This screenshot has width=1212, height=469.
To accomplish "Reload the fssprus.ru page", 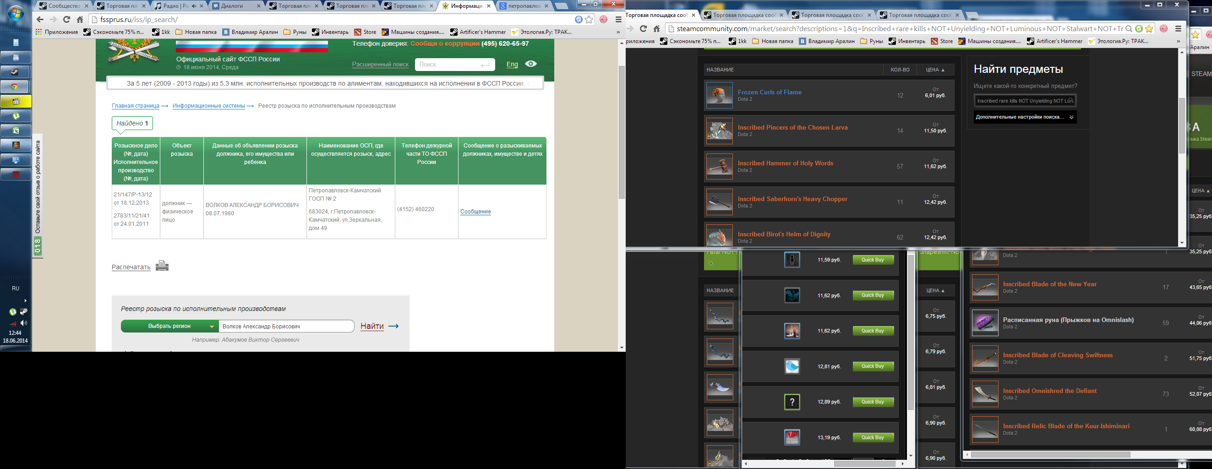I will tap(66, 19).
